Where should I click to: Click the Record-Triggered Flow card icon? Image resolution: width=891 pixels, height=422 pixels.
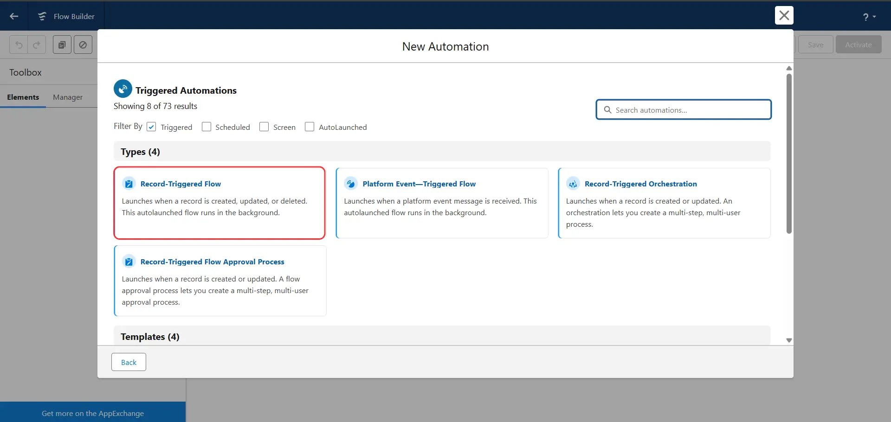129,184
